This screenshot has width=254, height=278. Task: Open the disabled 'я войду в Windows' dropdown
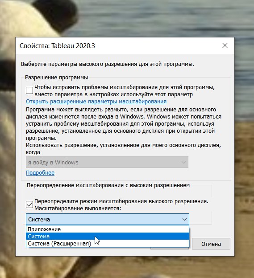point(107,162)
